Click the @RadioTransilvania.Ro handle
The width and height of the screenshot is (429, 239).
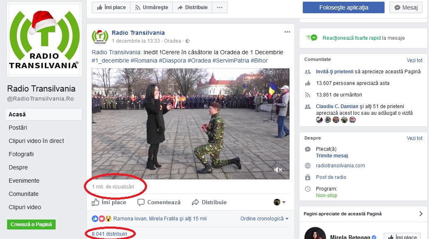point(41,99)
